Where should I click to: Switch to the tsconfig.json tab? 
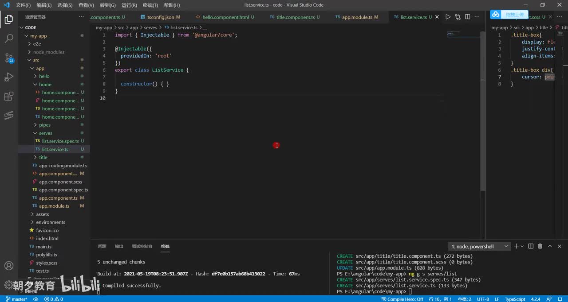pos(160,17)
